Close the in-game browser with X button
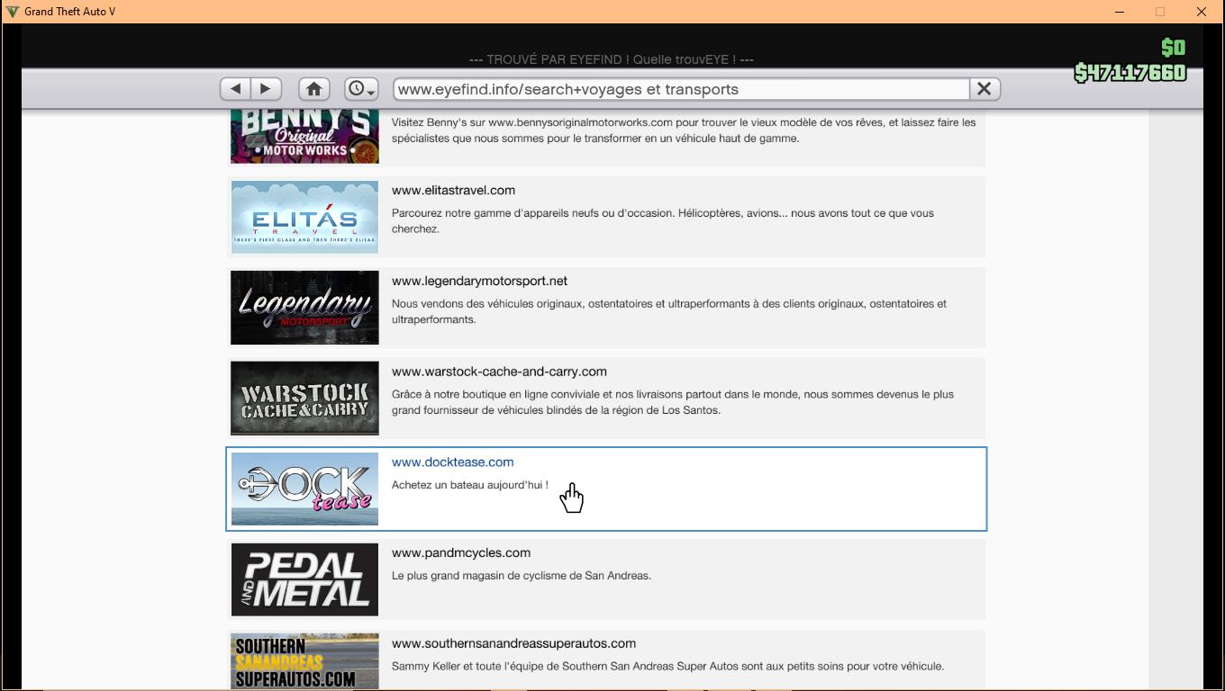This screenshot has width=1225, height=691. [x=984, y=89]
